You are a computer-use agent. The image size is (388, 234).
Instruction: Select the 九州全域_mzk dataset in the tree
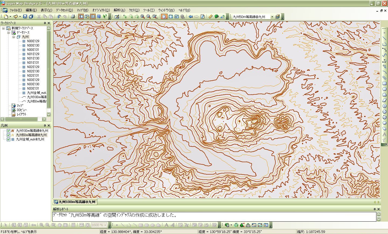coord(37,93)
